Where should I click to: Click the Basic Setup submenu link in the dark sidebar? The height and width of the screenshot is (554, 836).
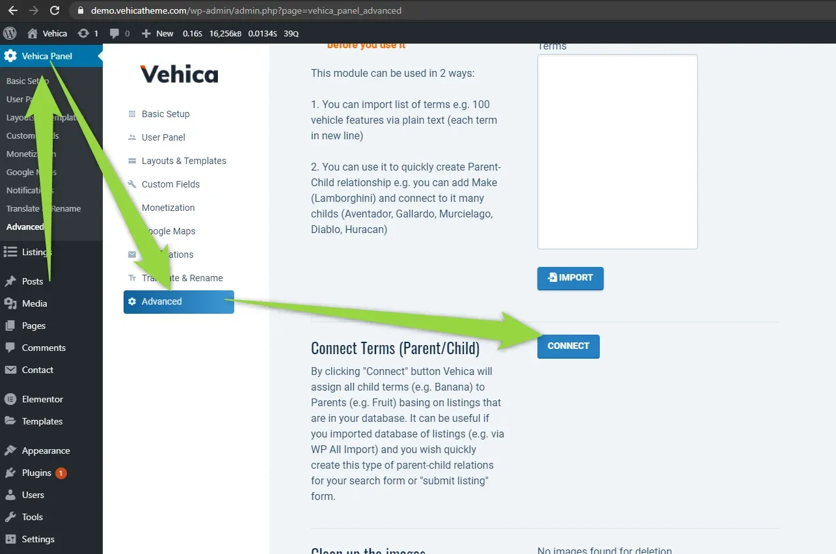coord(27,81)
